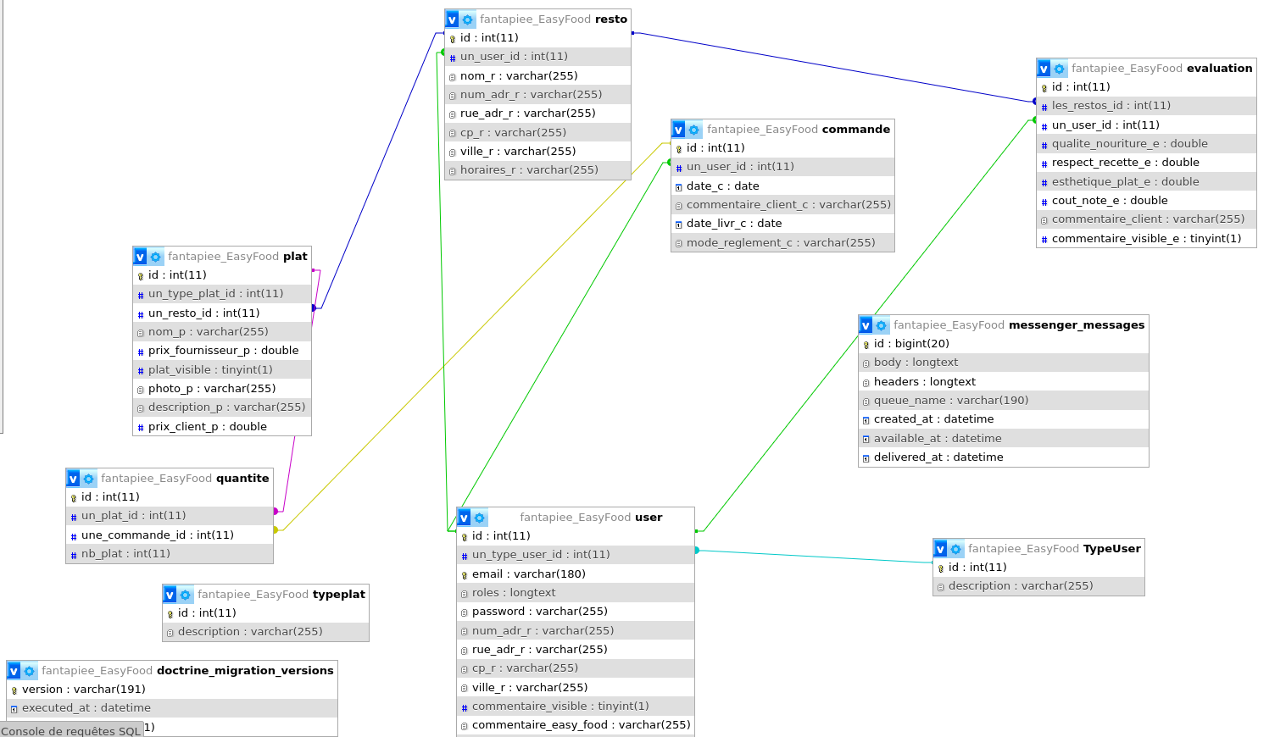The width and height of the screenshot is (1286, 737).
Task: Collapse resto table columns with V toggle
Action: pyautogui.click(x=452, y=19)
